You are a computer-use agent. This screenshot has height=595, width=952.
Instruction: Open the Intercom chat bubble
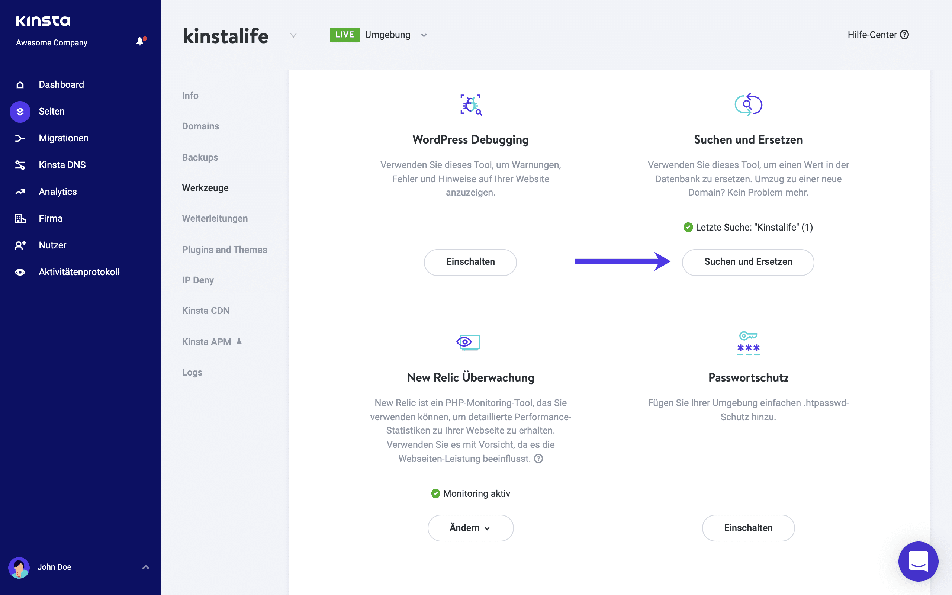pos(918,562)
